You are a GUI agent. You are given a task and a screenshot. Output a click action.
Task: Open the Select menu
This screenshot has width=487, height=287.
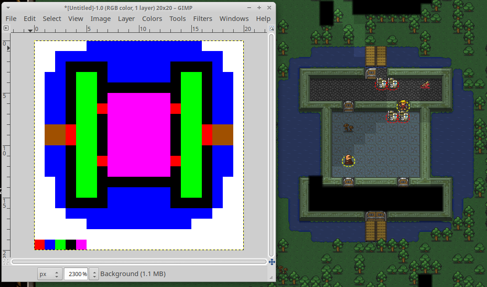(x=52, y=19)
